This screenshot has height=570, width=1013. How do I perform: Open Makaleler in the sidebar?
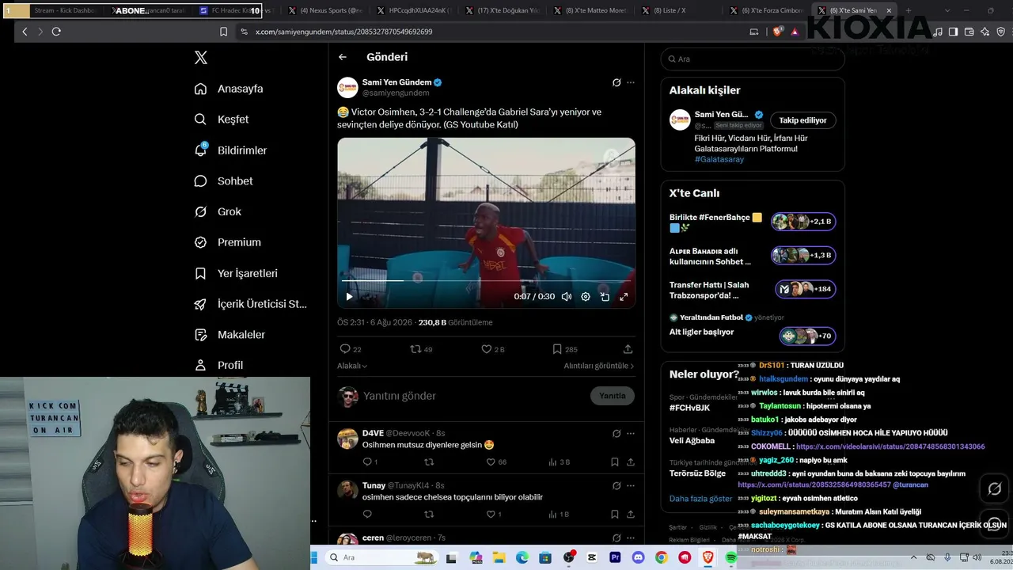230,335
